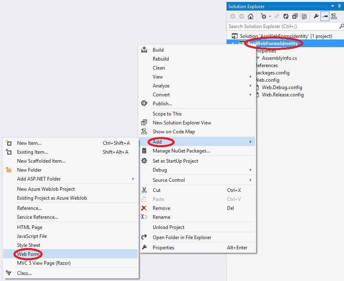Click the Manage NuGet Packages icon
Viewport: 344px width, 281px height.
click(144, 150)
